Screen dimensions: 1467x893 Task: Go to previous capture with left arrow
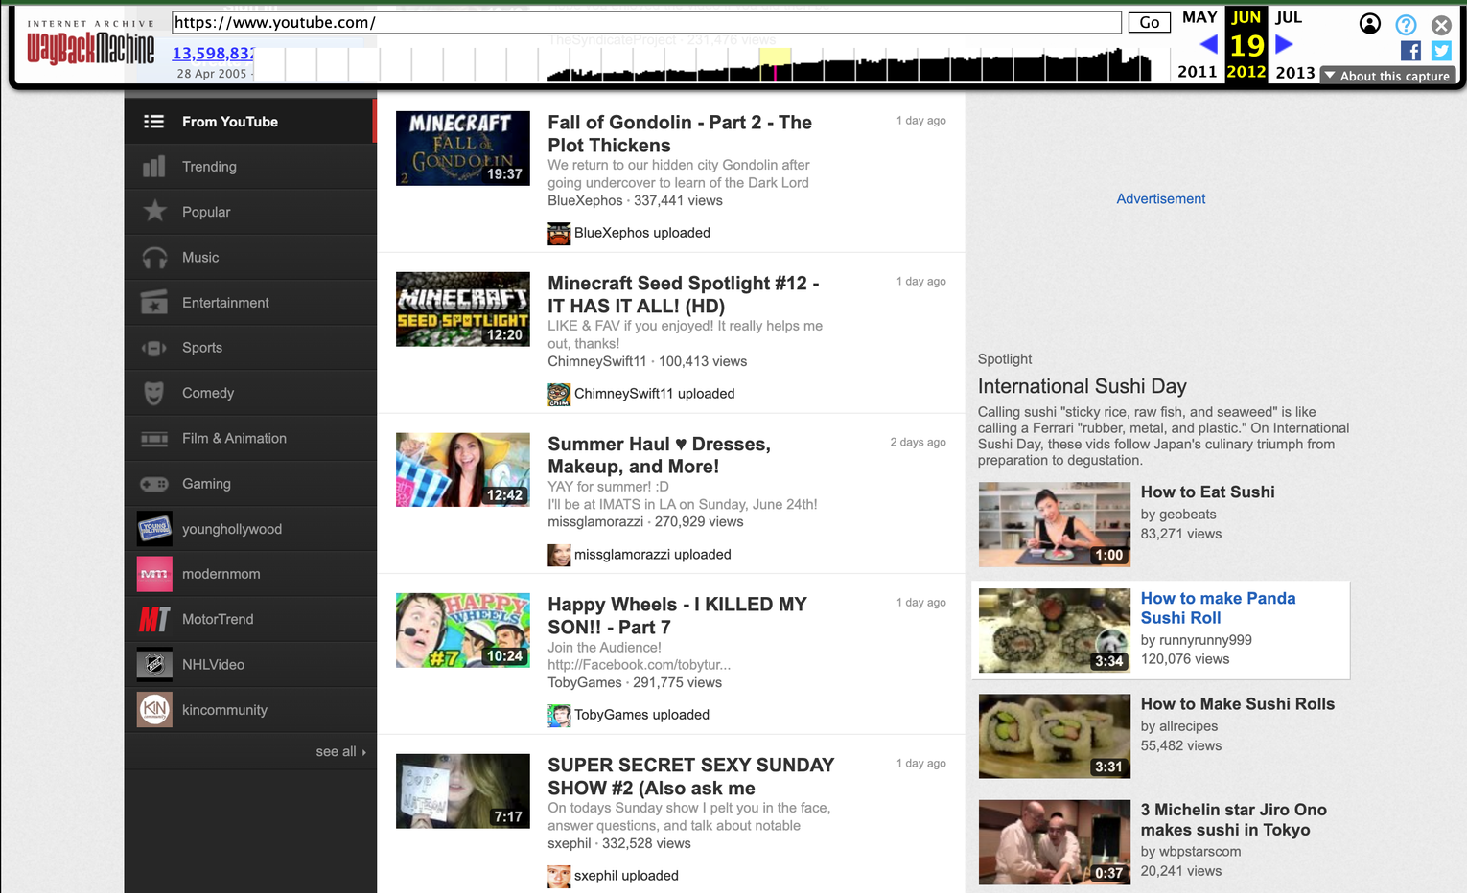[1208, 44]
